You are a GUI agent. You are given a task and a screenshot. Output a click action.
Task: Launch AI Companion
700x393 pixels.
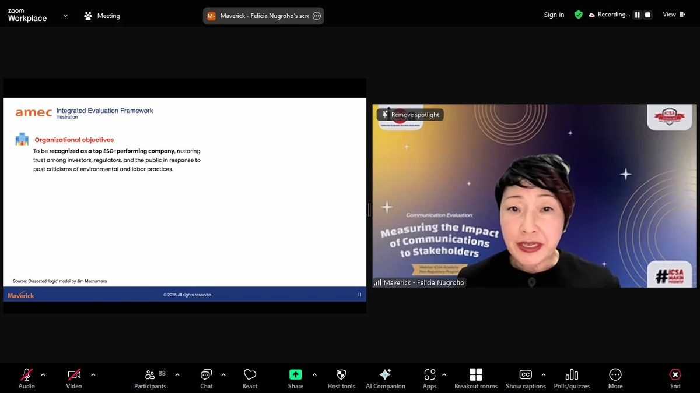click(385, 377)
